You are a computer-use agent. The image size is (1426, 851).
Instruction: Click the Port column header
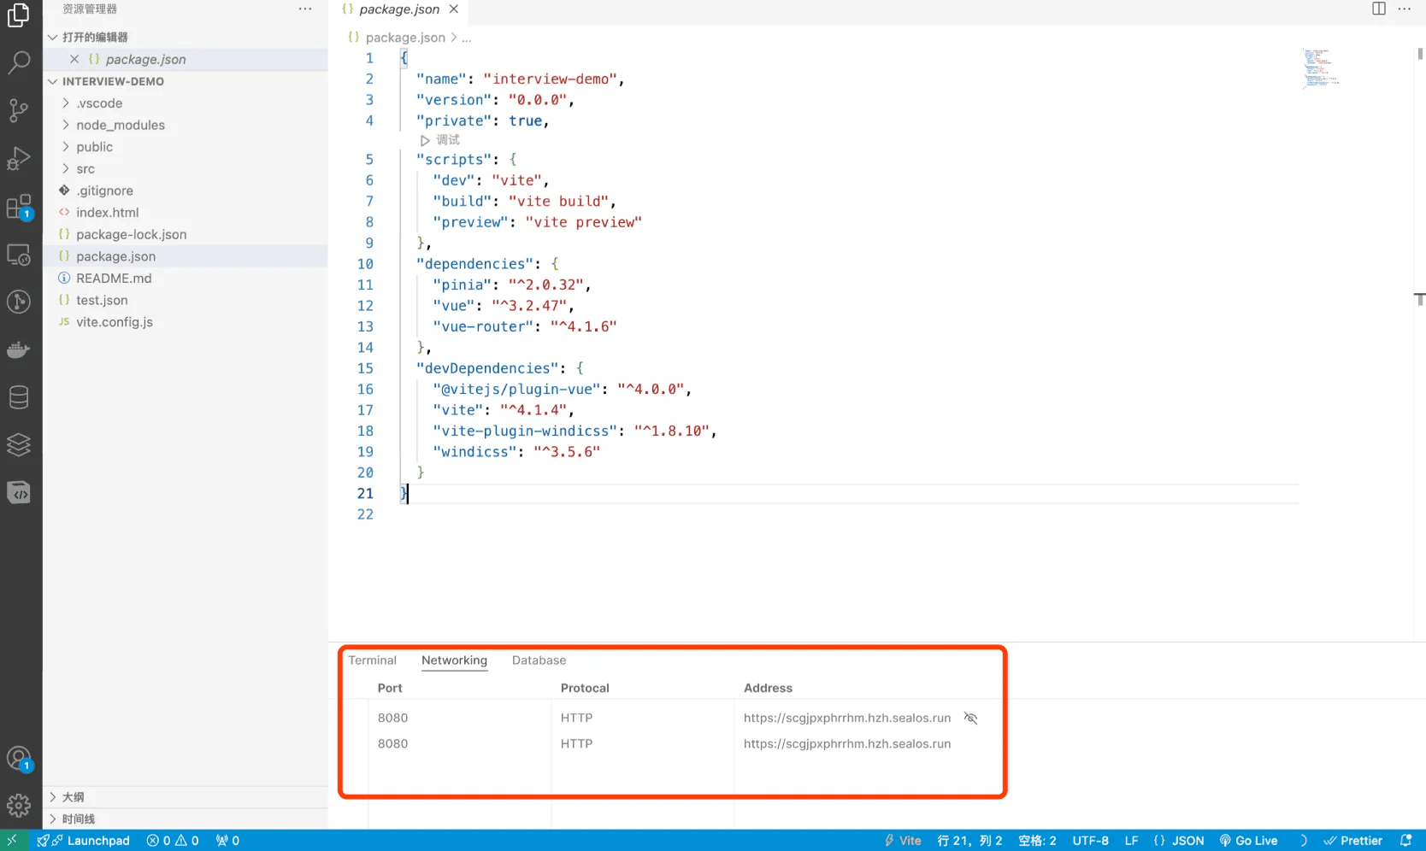coord(390,688)
